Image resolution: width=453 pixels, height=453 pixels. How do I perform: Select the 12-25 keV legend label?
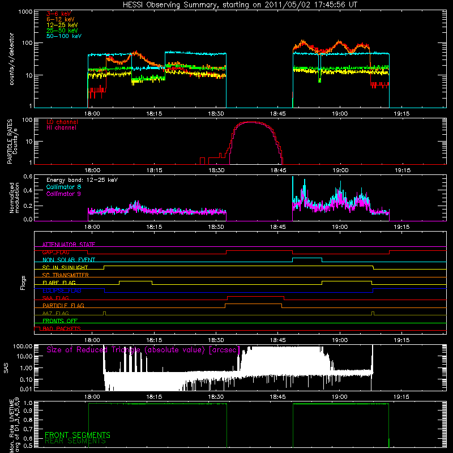coord(62,25)
